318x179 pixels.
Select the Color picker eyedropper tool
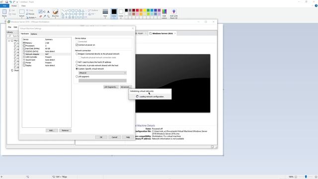point(44,16)
